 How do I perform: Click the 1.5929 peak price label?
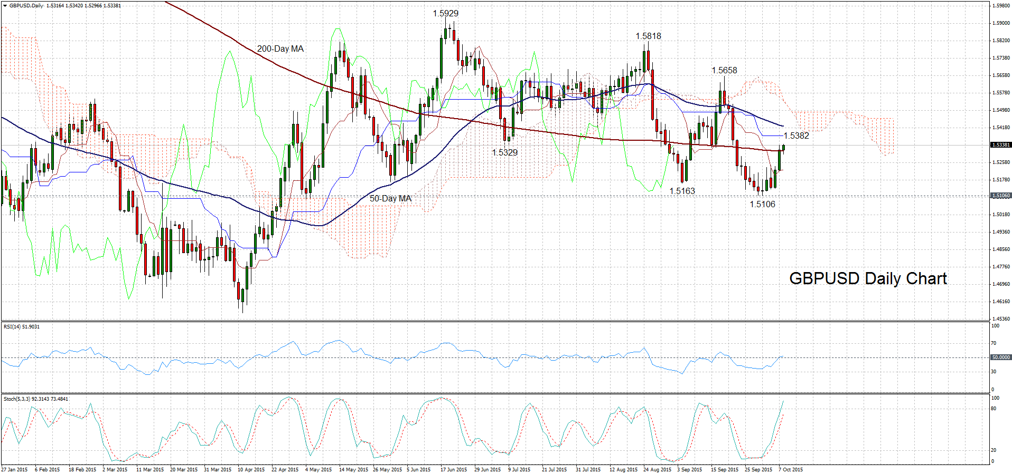(x=445, y=14)
